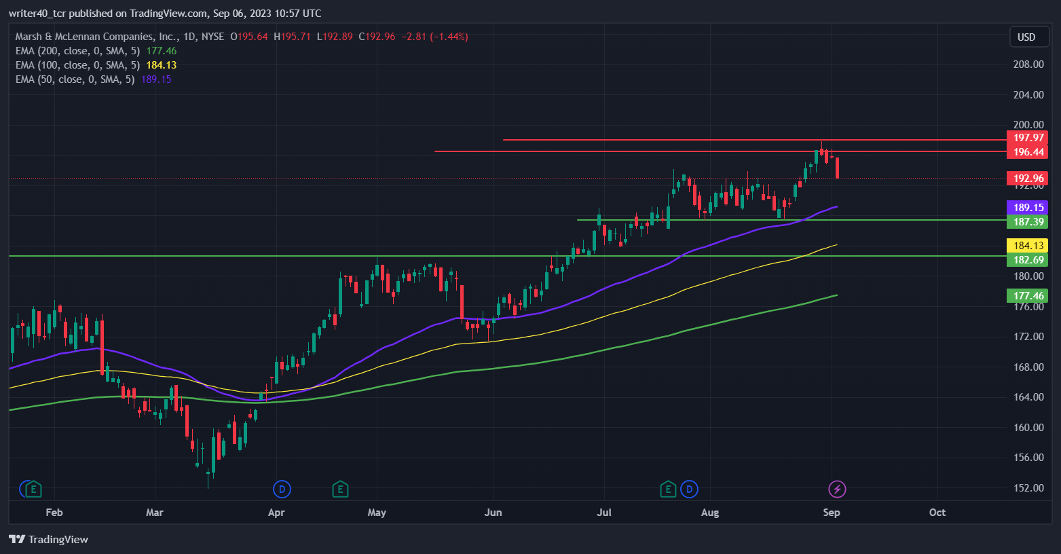Click the 176.00 price axis value
This screenshot has width=1061, height=554.
1028,307
